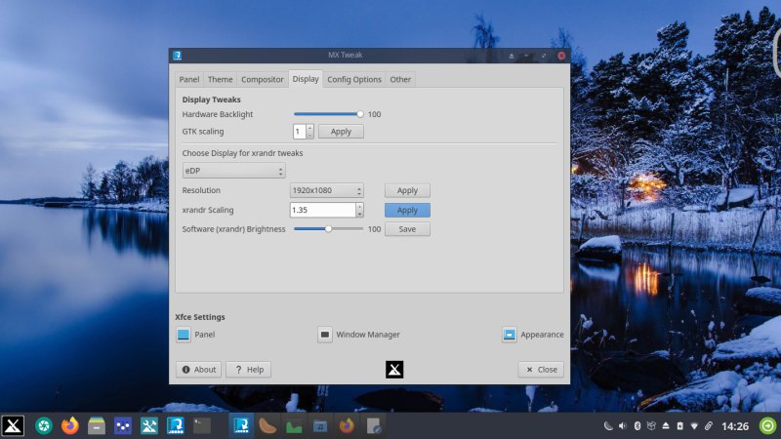Launch Firefox from the taskbar

click(69, 425)
